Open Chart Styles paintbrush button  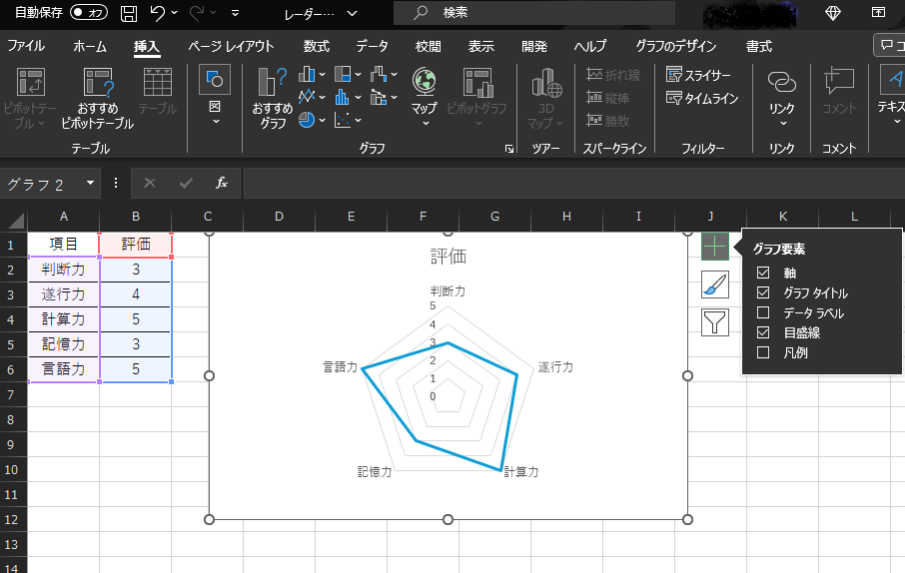click(715, 286)
